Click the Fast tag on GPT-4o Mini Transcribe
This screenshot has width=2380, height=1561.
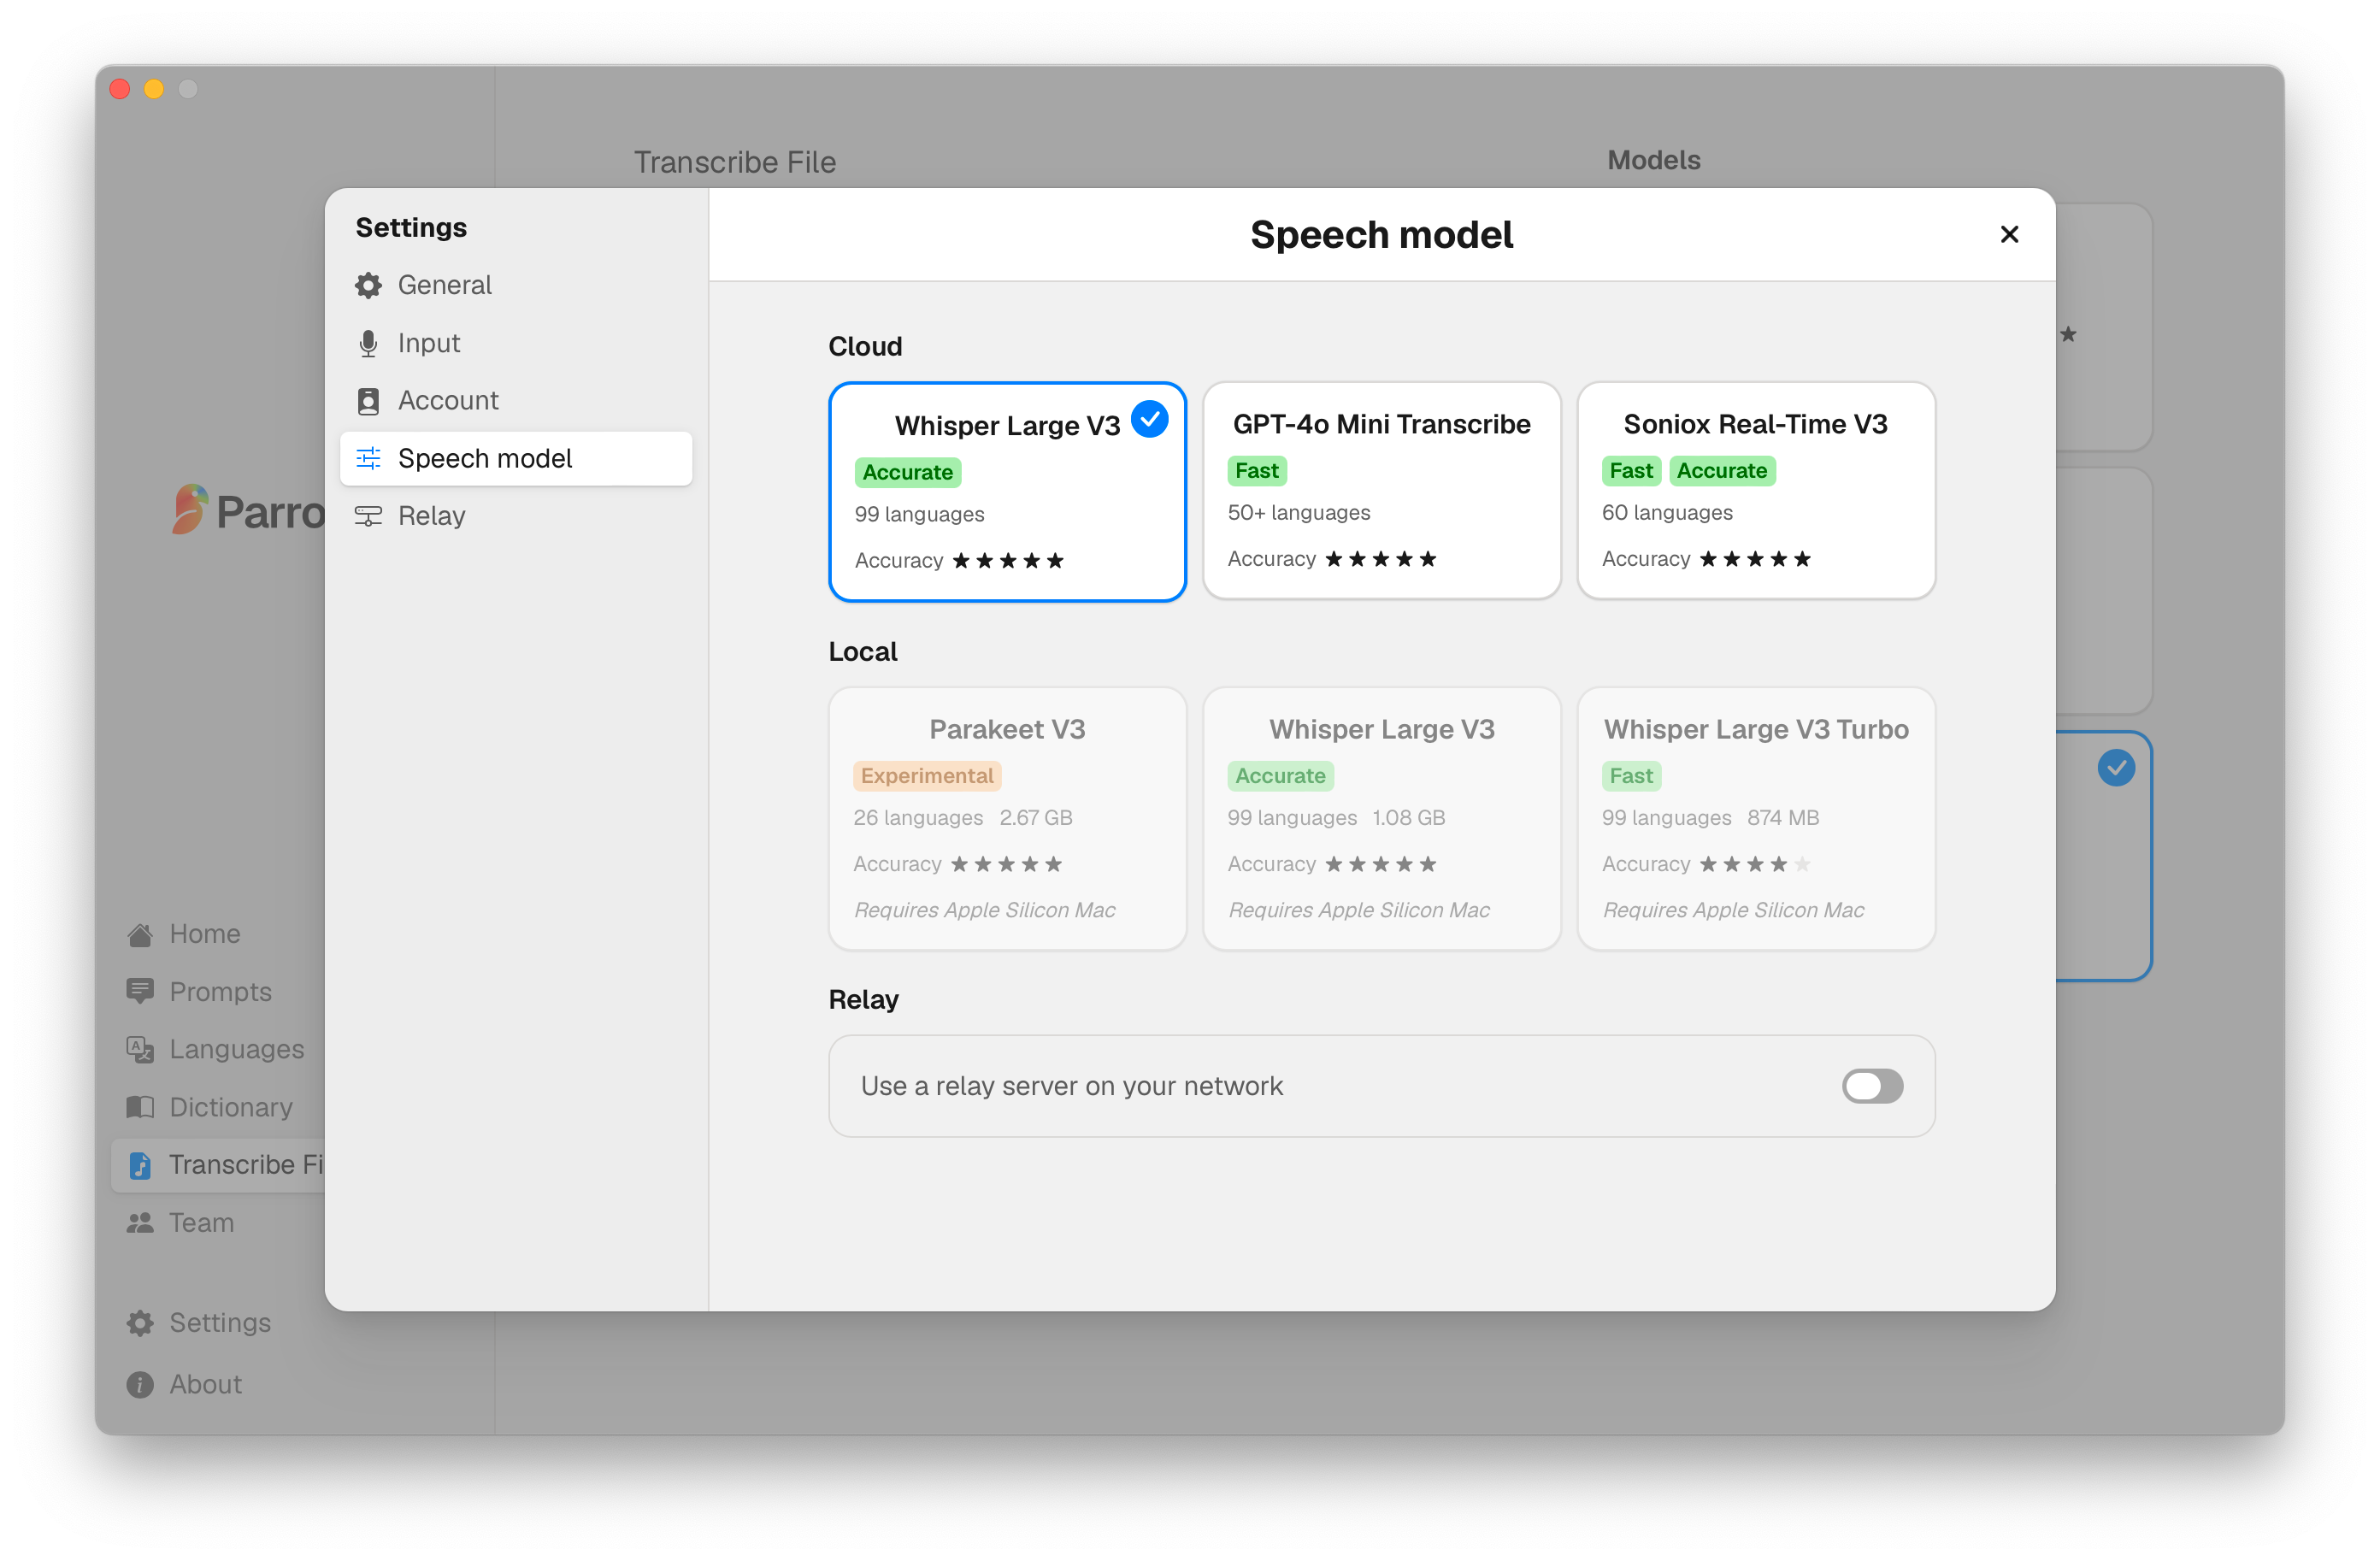(x=1256, y=470)
